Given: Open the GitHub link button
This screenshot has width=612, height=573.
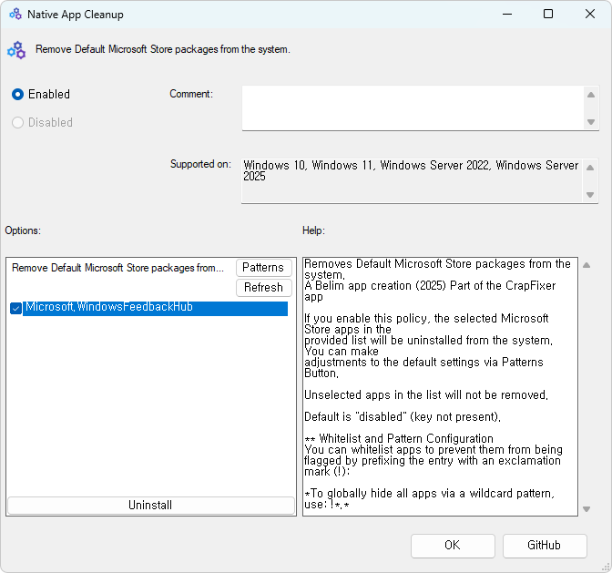Looking at the screenshot, I should (x=544, y=546).
